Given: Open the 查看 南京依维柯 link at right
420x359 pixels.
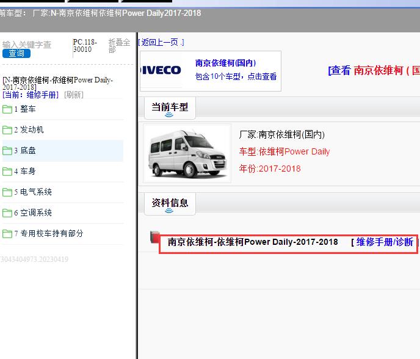Looking at the screenshot, I should pyautogui.click(x=374, y=70).
